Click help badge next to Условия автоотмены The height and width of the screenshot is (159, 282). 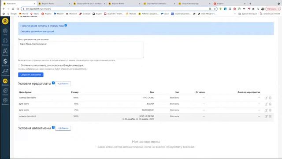coord(53,127)
